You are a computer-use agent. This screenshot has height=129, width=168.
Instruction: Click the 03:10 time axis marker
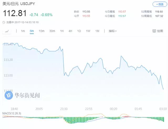(x=163, y=109)
